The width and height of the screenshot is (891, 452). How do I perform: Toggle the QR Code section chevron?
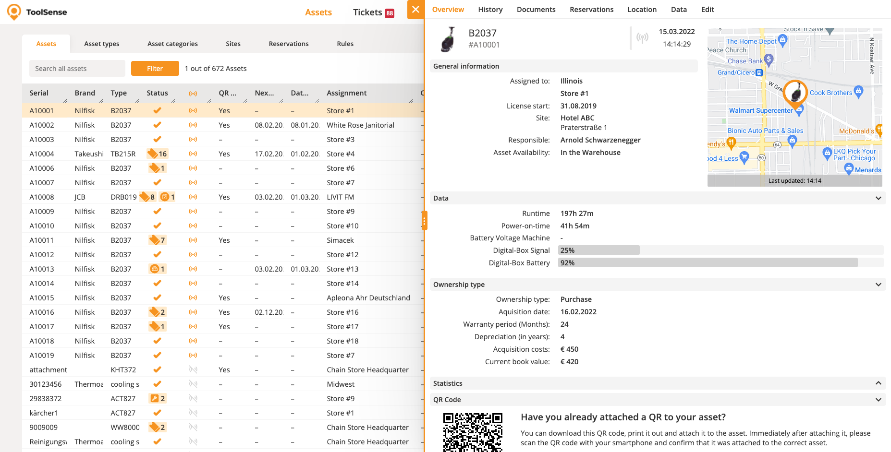click(878, 400)
